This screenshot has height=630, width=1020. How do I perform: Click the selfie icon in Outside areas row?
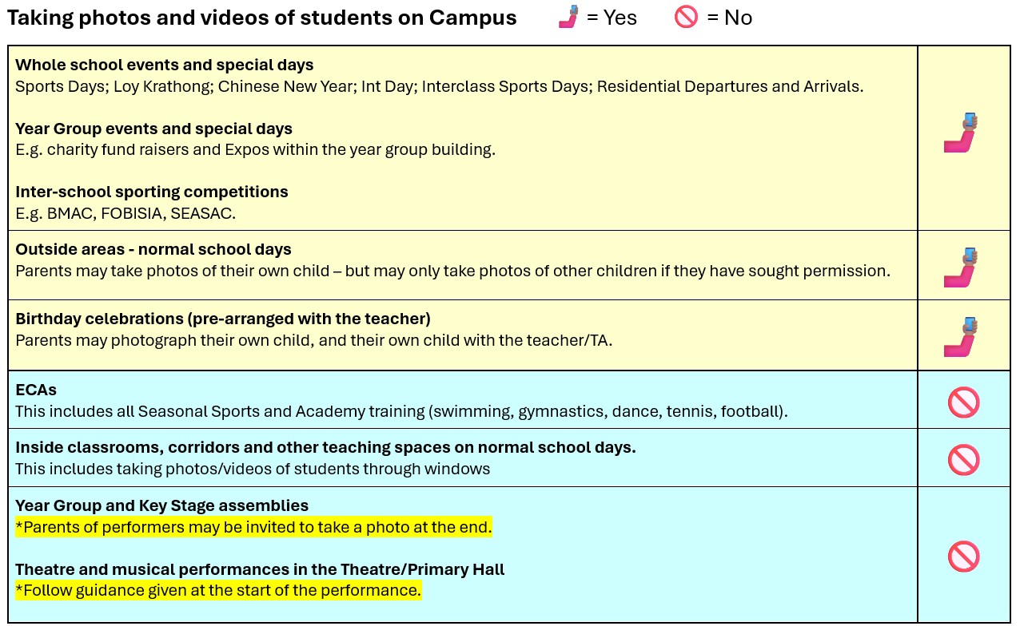point(962,267)
